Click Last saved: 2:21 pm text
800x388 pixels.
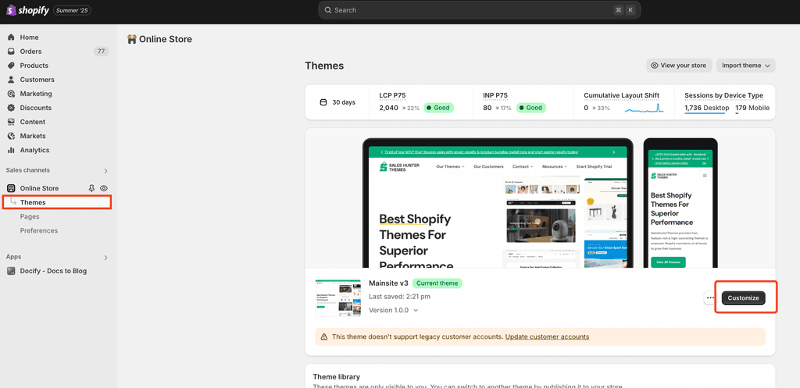point(399,296)
